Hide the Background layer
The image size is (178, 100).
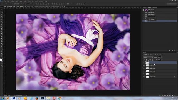tap(144, 77)
